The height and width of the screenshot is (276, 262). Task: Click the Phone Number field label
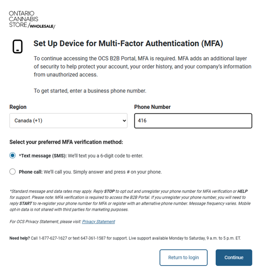152,107
